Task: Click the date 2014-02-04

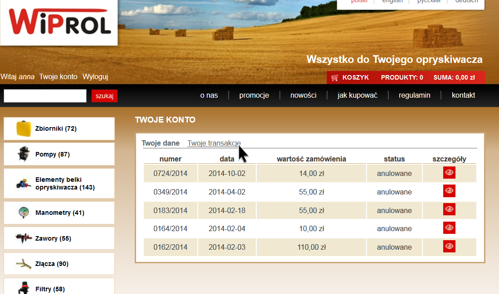Action: point(227,229)
